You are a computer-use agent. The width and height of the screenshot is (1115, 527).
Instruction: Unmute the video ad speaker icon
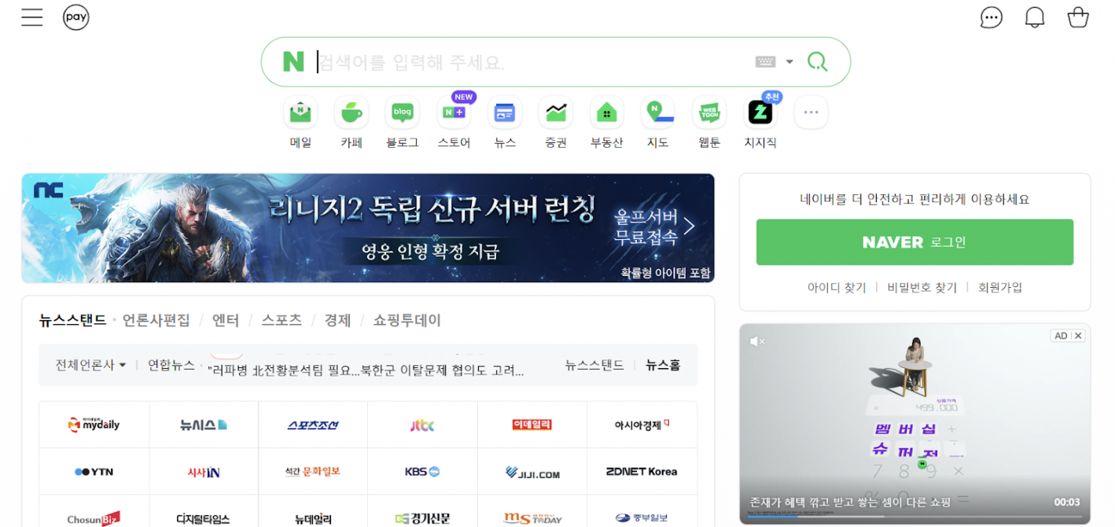pos(757,341)
